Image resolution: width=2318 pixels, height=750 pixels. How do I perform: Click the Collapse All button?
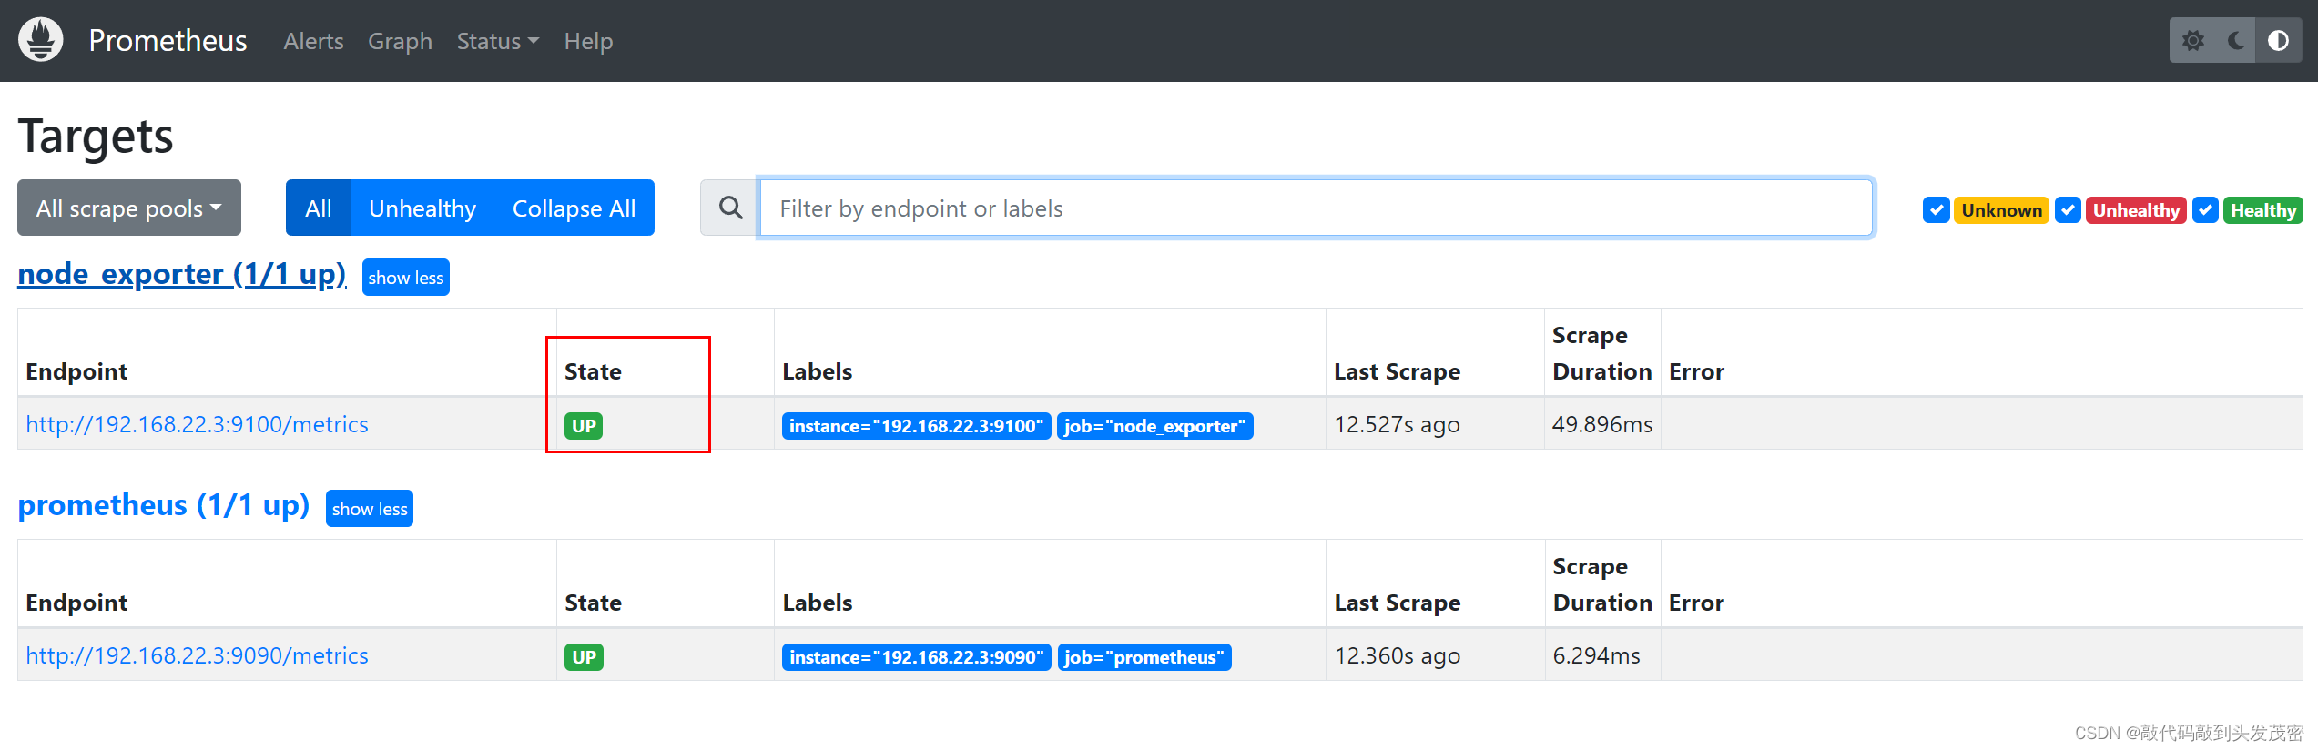[x=574, y=208]
